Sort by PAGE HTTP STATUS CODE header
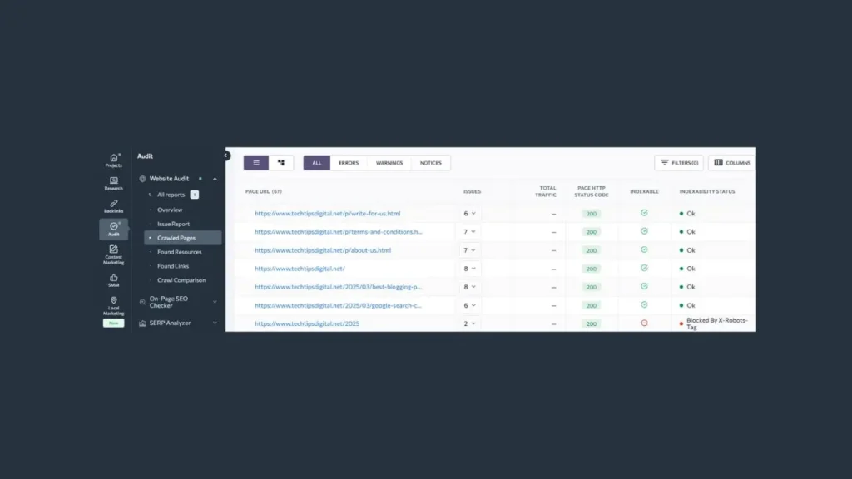The width and height of the screenshot is (852, 479). point(592,192)
